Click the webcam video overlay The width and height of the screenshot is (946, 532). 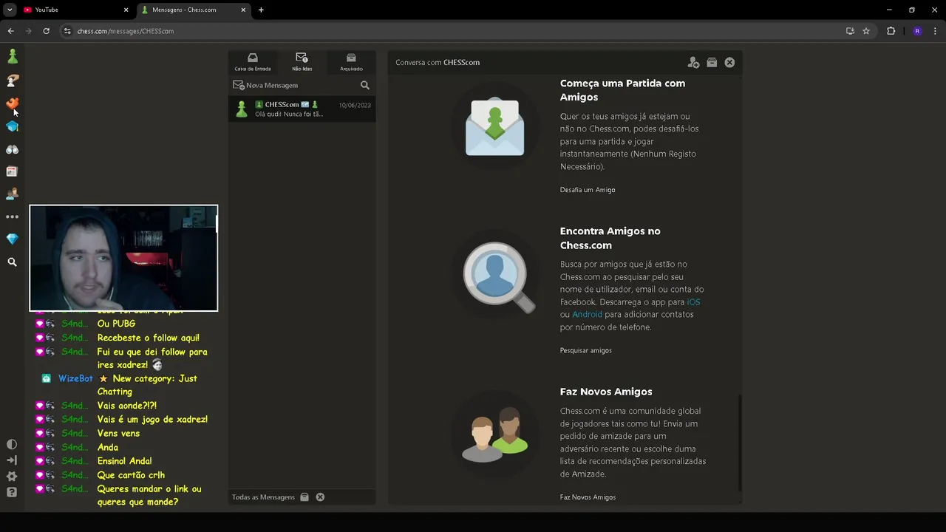123,258
